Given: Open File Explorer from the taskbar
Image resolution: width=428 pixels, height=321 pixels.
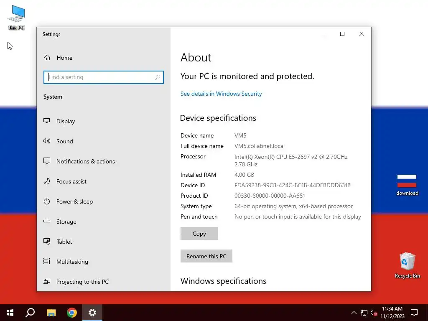Looking at the screenshot, I should click(x=51, y=313).
